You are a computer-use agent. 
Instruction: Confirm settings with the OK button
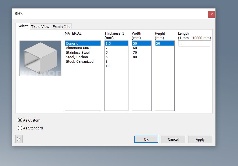point(146,139)
